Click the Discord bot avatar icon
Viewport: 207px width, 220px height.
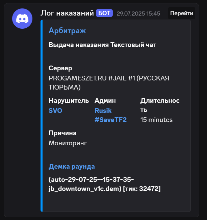pos(22,19)
